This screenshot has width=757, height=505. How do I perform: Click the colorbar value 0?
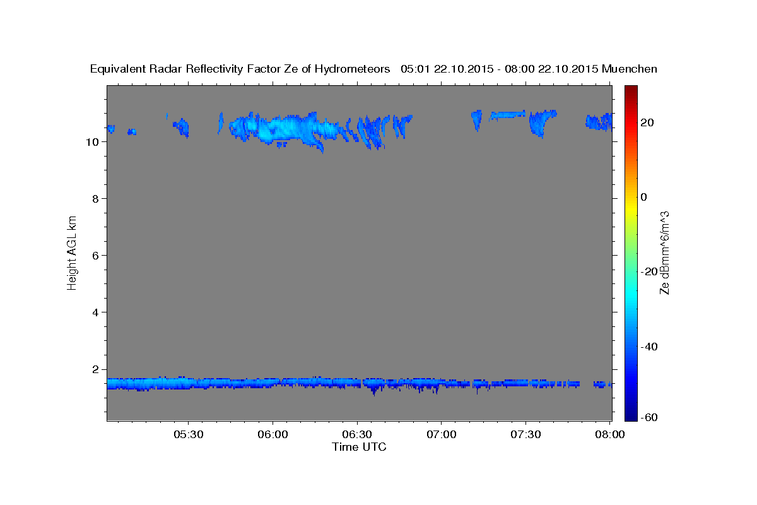tap(644, 197)
